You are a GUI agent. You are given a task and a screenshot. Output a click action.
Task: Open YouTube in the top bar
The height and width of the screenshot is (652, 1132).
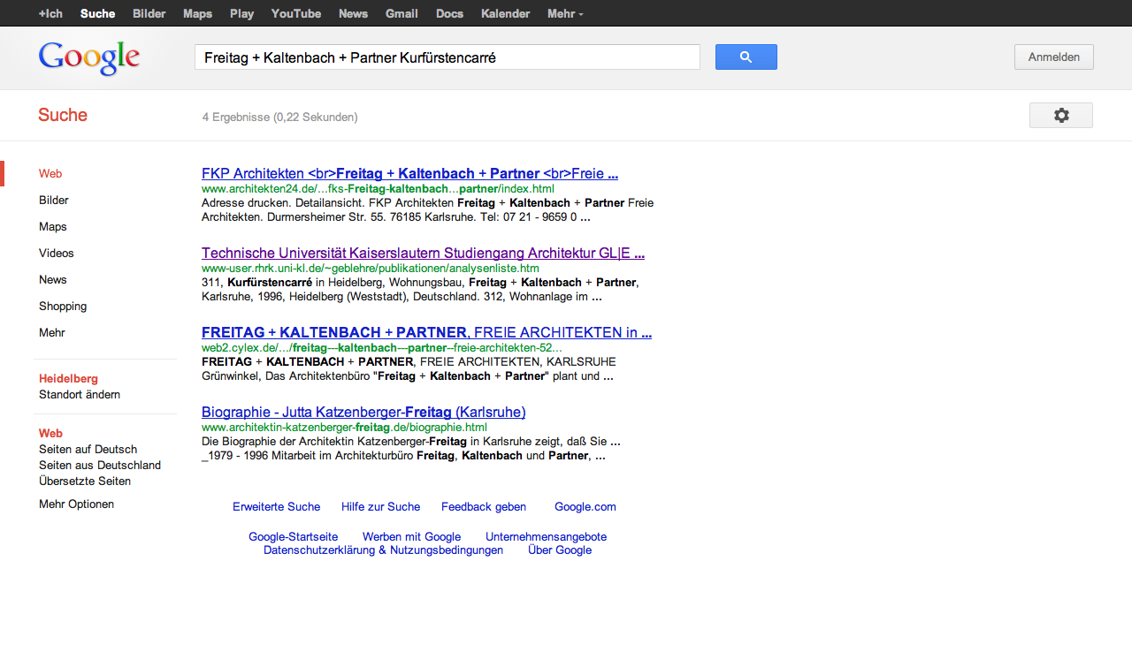pos(296,13)
